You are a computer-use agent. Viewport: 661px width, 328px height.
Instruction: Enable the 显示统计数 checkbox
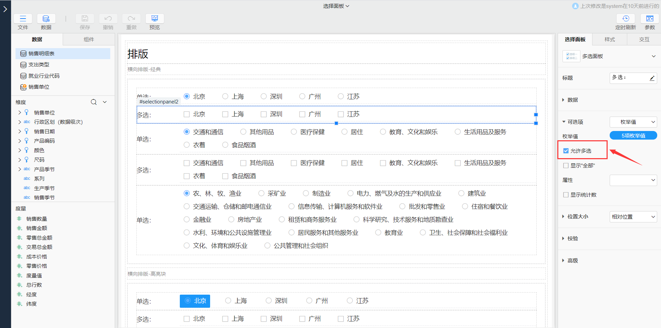click(x=566, y=195)
